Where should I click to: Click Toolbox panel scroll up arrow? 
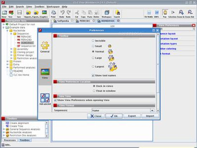tap(47, 123)
